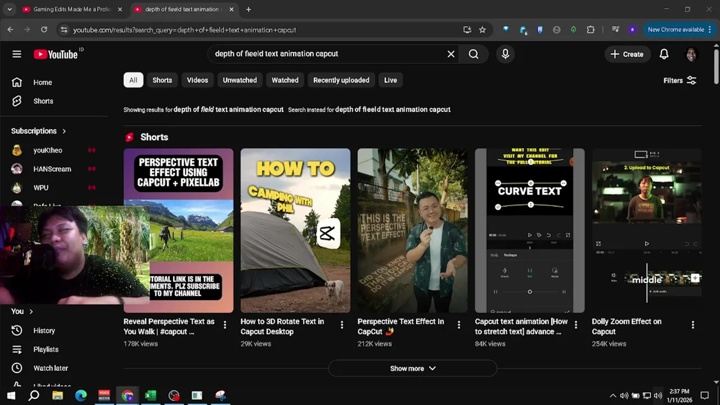Open options for How to 3D Rotate Text
Image resolution: width=720 pixels, height=405 pixels.
(x=341, y=325)
